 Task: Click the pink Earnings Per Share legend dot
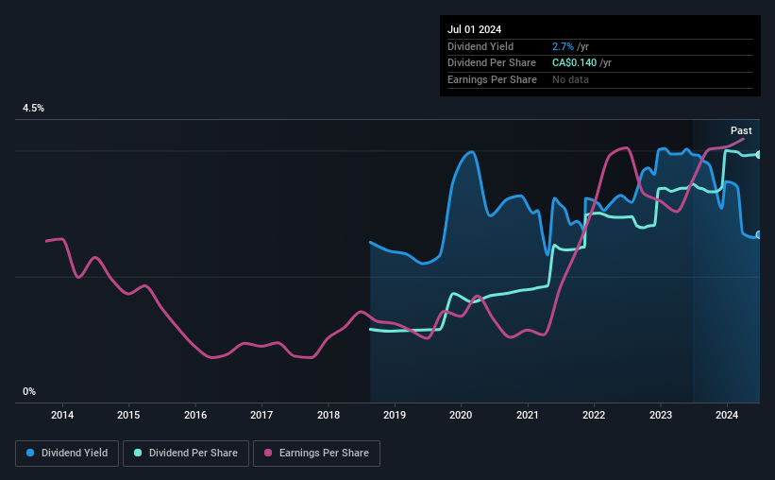click(x=268, y=453)
